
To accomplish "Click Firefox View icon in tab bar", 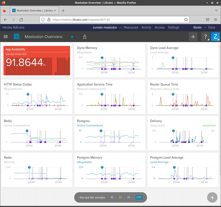I will 4,11.
